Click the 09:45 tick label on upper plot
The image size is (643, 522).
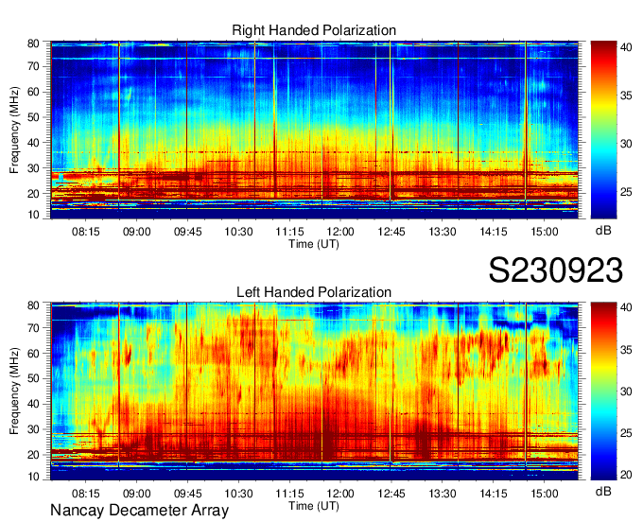(x=188, y=232)
